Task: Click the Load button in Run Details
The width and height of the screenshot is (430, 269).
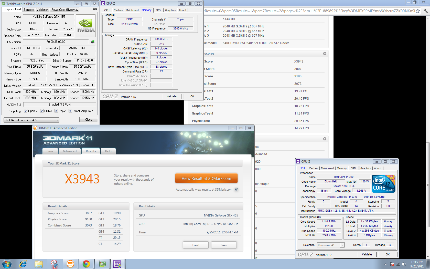Action: [196, 245]
